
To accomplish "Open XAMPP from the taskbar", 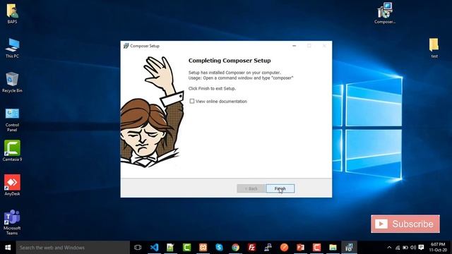I will pos(203,248).
